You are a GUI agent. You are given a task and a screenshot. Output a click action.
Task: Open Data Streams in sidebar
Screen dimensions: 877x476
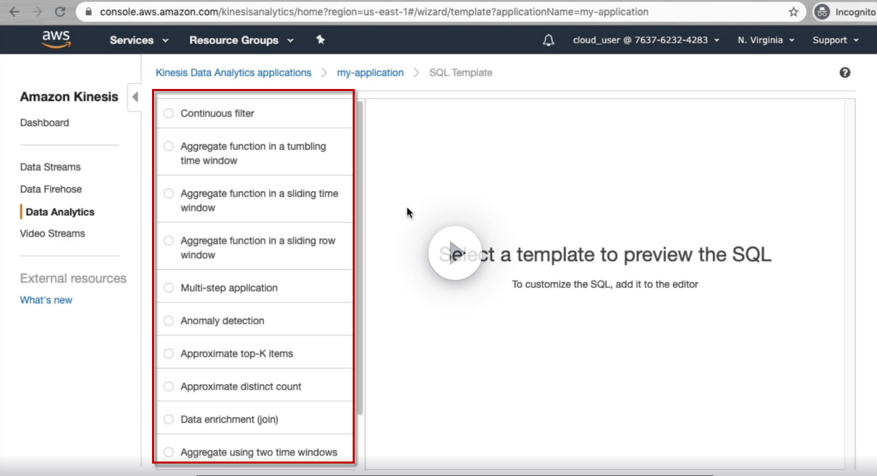point(50,167)
